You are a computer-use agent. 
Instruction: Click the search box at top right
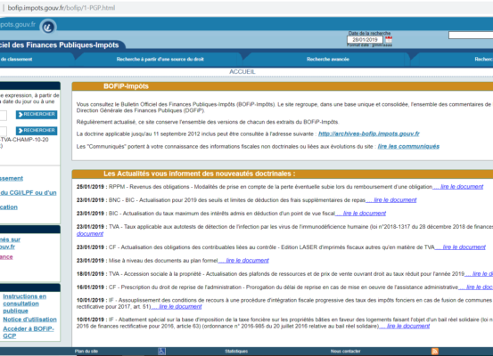pyautogui.click(x=471, y=36)
